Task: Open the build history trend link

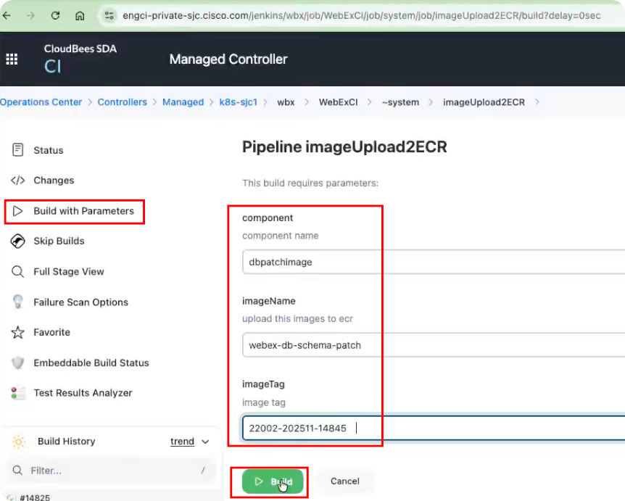Action: [182, 442]
